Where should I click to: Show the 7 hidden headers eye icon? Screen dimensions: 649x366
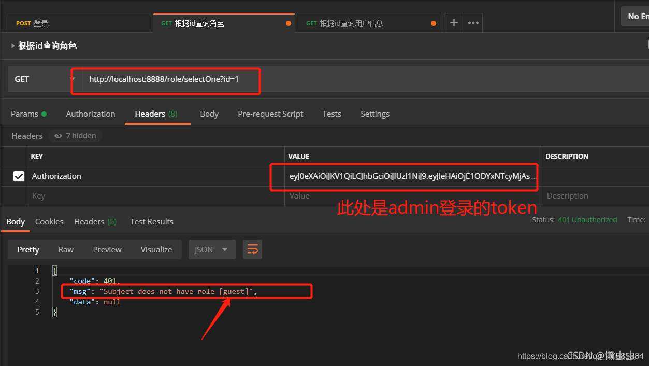pos(59,136)
